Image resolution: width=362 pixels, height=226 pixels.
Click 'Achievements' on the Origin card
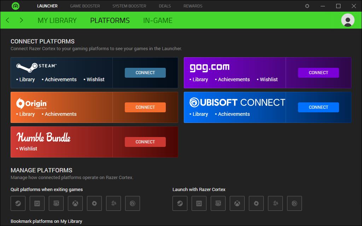60,114
